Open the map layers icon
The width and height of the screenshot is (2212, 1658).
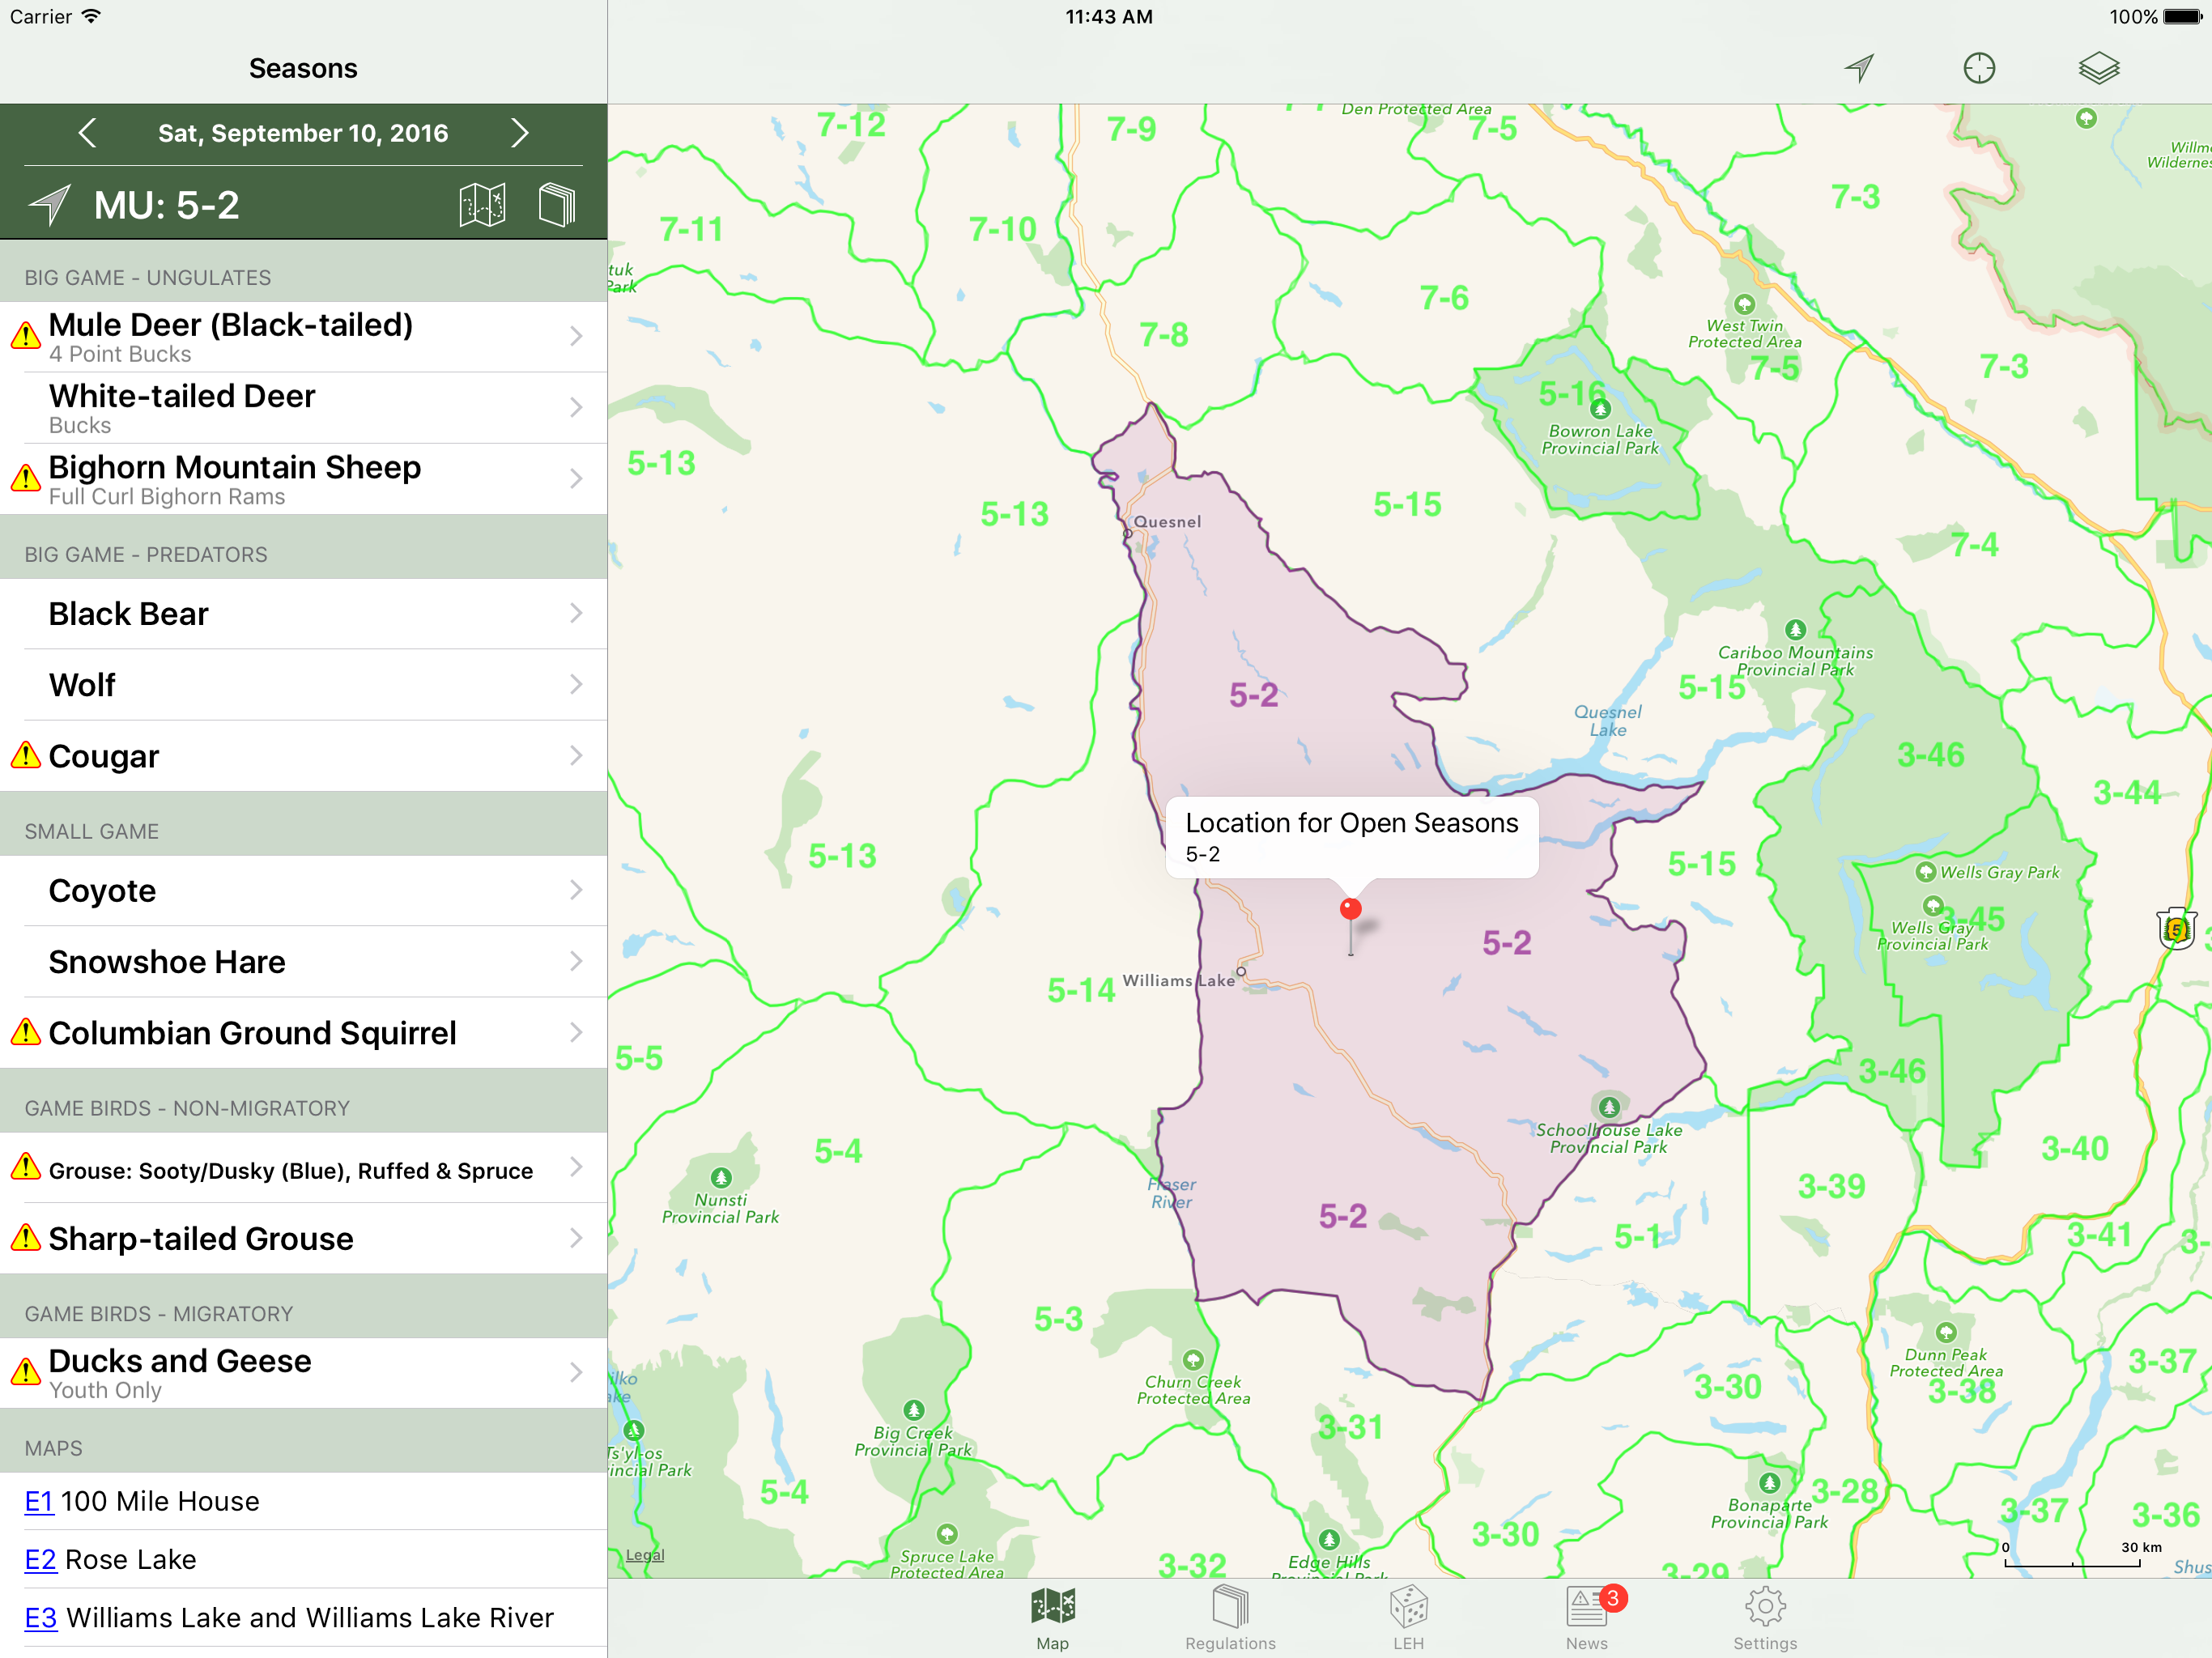coord(2099,68)
